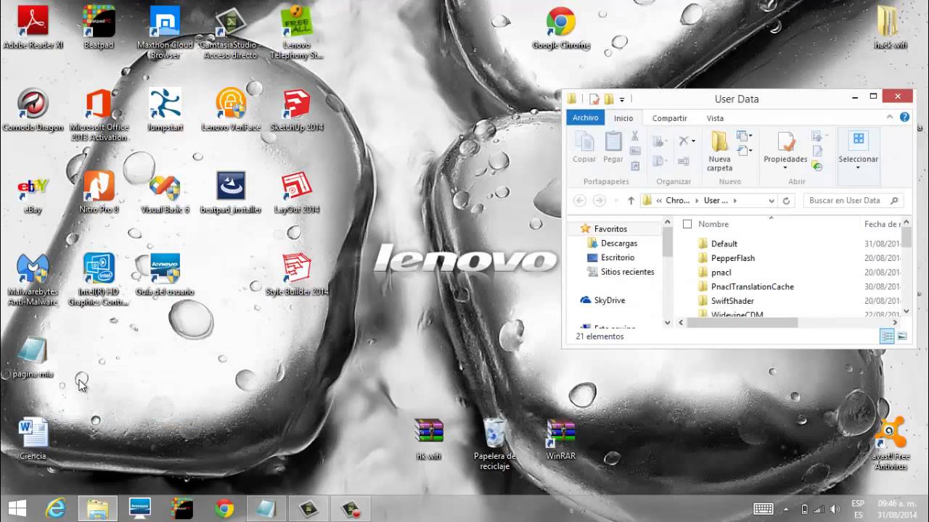Open the new item dropdown

[744, 136]
